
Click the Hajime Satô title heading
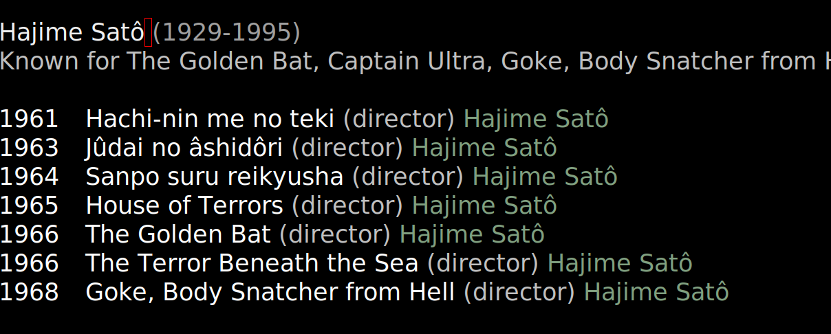[72, 32]
